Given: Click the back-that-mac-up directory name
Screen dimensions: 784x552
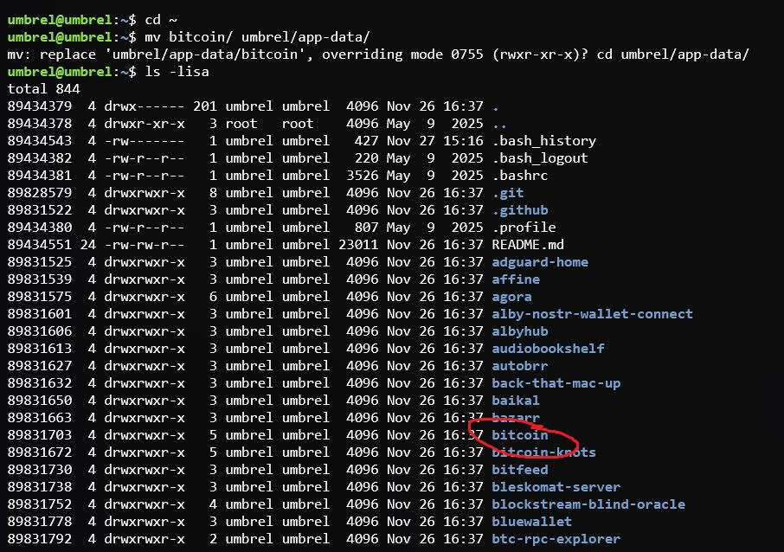Looking at the screenshot, I should [556, 383].
